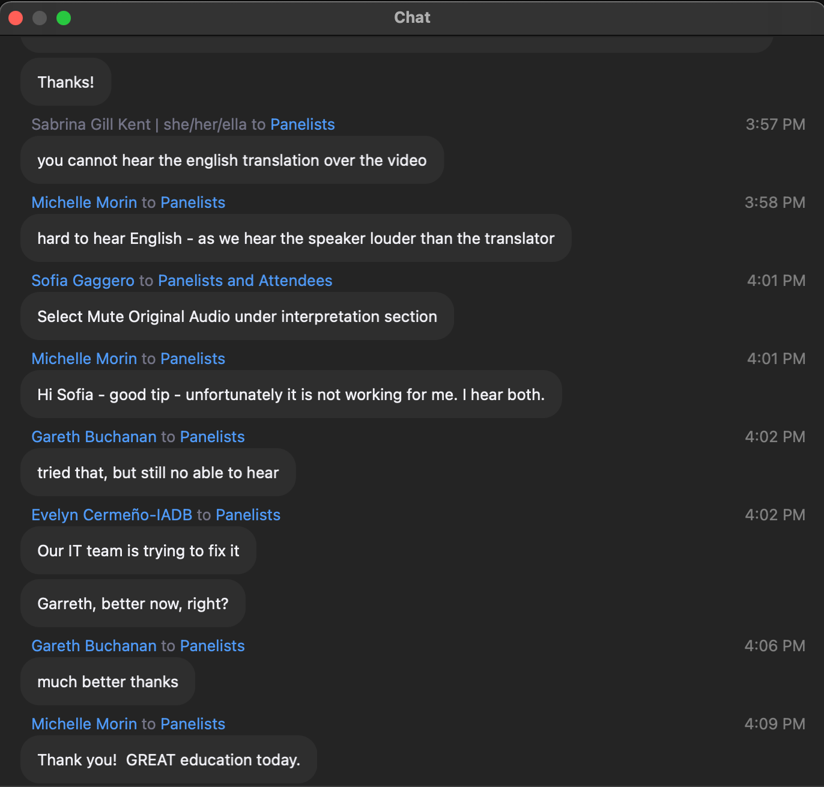The height and width of the screenshot is (787, 824).
Task: Click the 3:57 PM timestamp
Action: (x=775, y=124)
